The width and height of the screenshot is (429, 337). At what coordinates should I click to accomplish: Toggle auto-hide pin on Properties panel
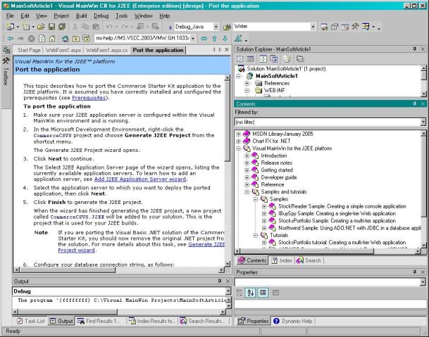(415, 272)
